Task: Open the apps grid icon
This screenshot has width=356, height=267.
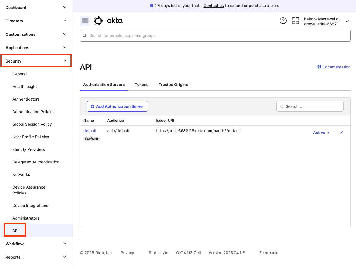Action: point(295,21)
